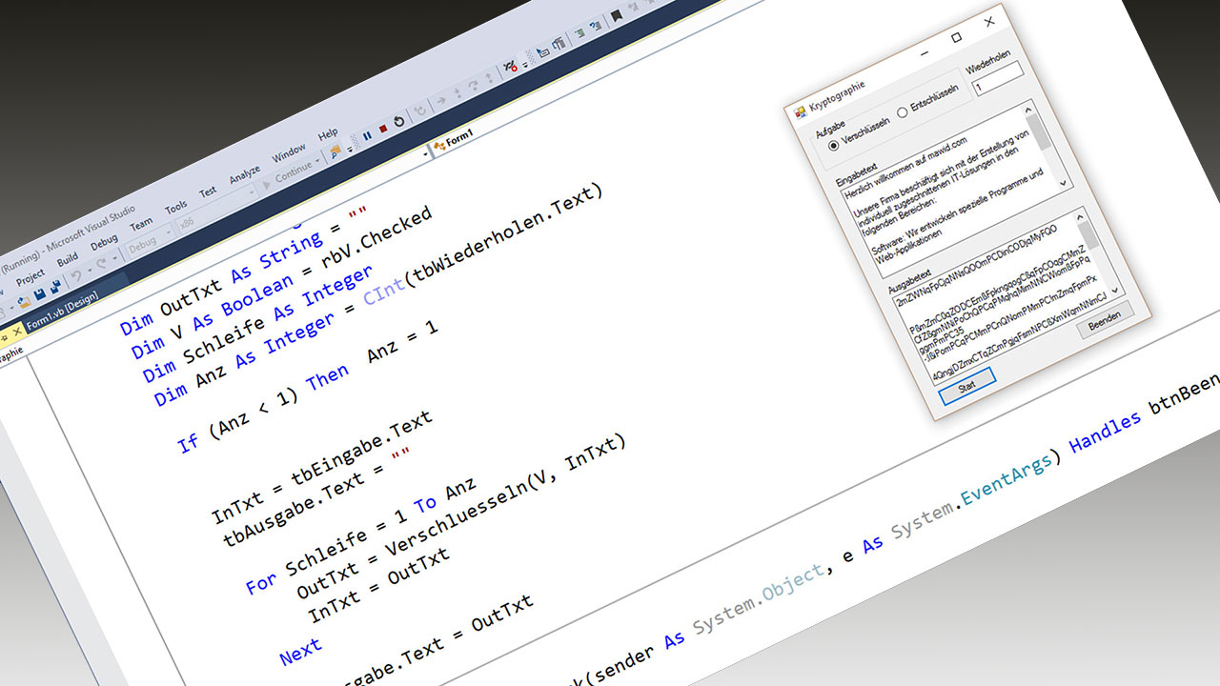Open the Help menu
This screenshot has width=1220, height=686.
[328, 136]
